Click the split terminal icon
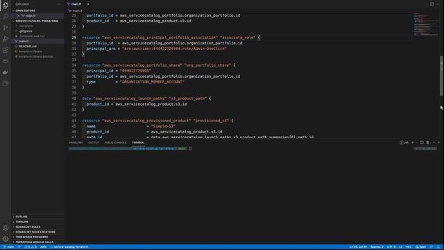 point(422,142)
